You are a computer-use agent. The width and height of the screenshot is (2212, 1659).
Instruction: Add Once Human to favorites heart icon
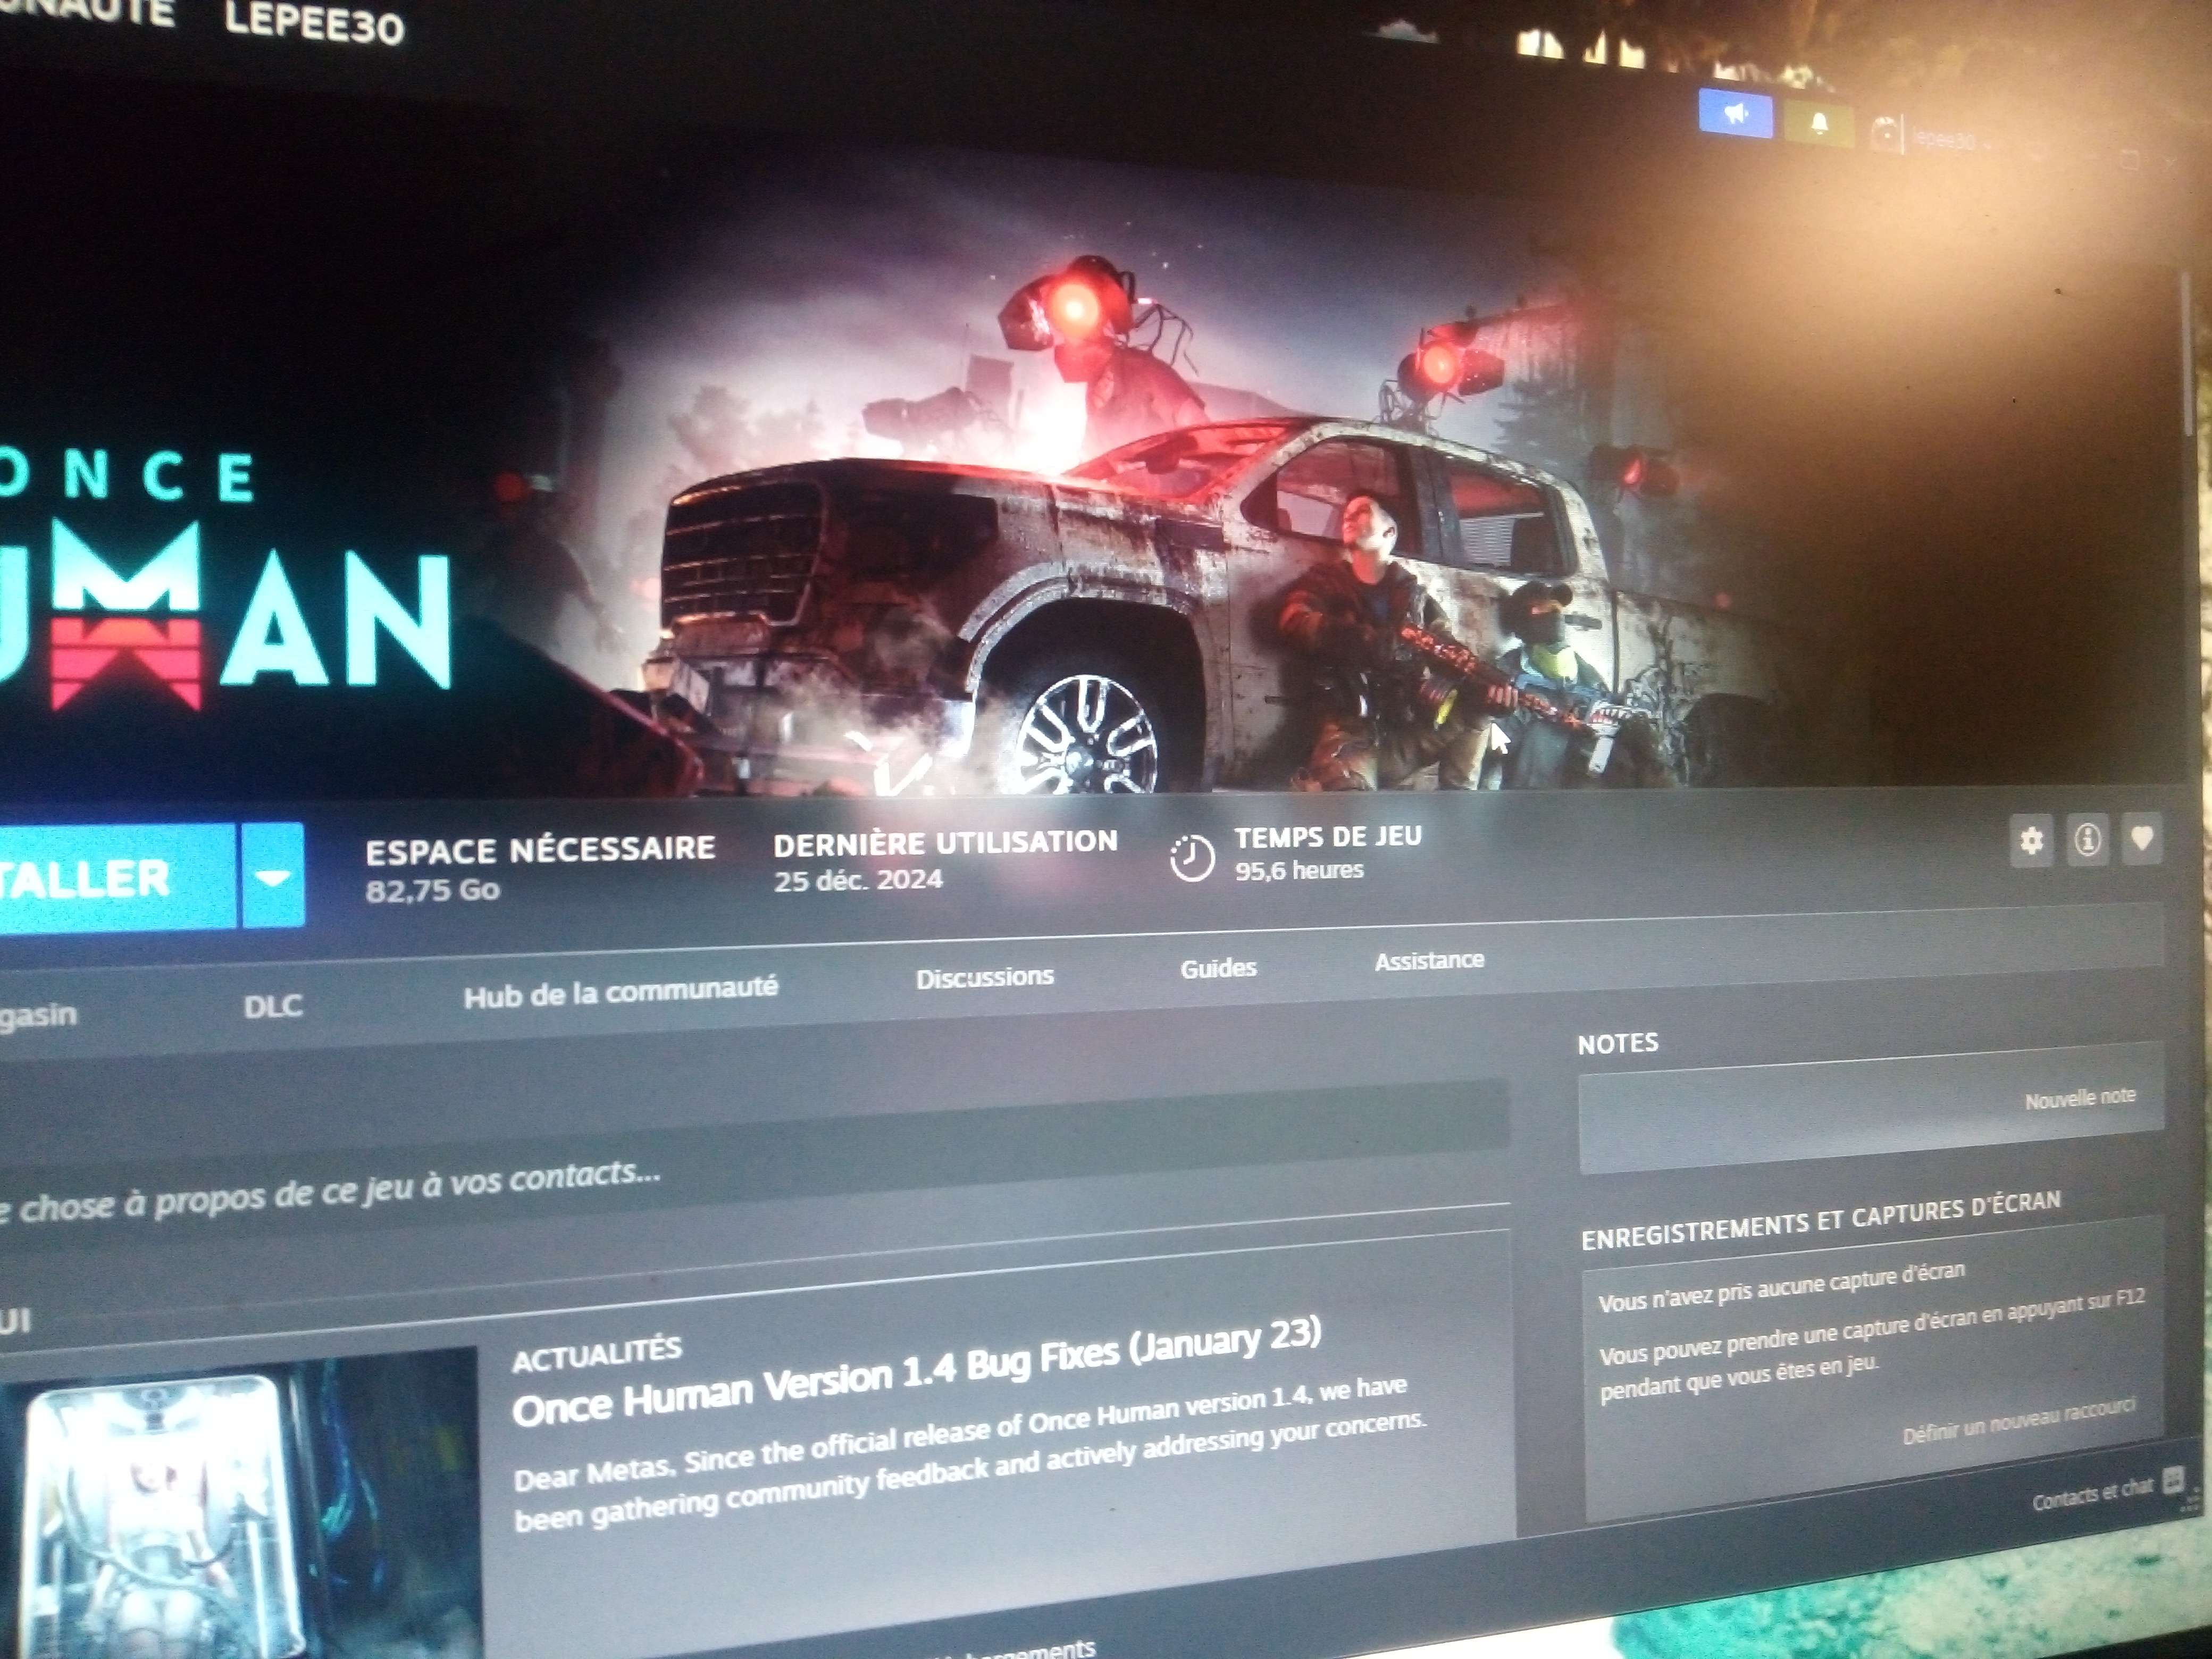point(2141,838)
